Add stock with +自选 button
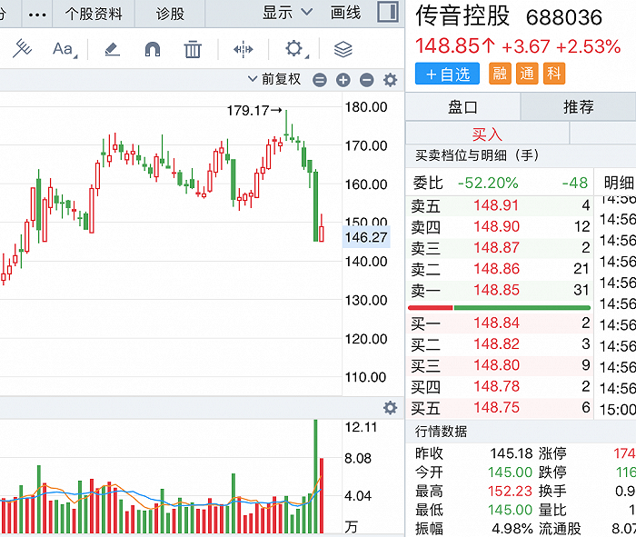This screenshot has height=537, width=636. click(x=447, y=74)
